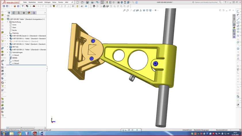Click the Save icon in the top toolbar

coord(87,2)
